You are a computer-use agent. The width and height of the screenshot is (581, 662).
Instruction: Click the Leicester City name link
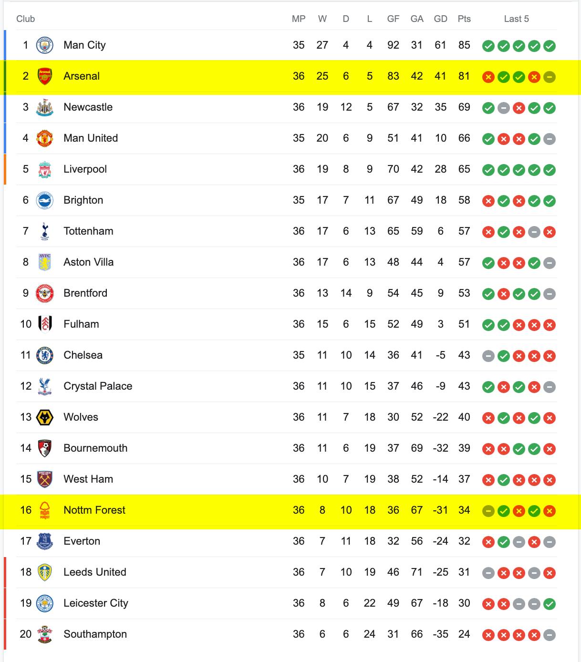click(x=96, y=603)
